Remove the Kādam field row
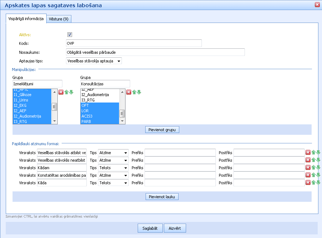 [308, 167]
